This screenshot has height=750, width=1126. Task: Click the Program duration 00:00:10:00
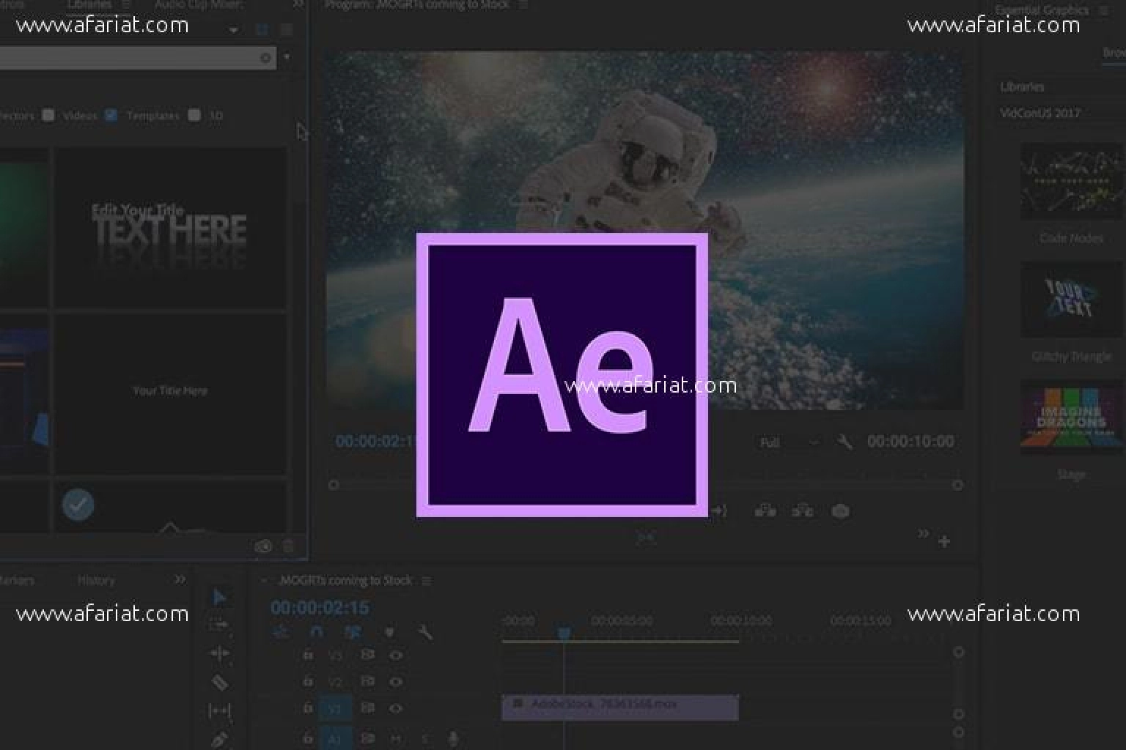[x=910, y=442]
